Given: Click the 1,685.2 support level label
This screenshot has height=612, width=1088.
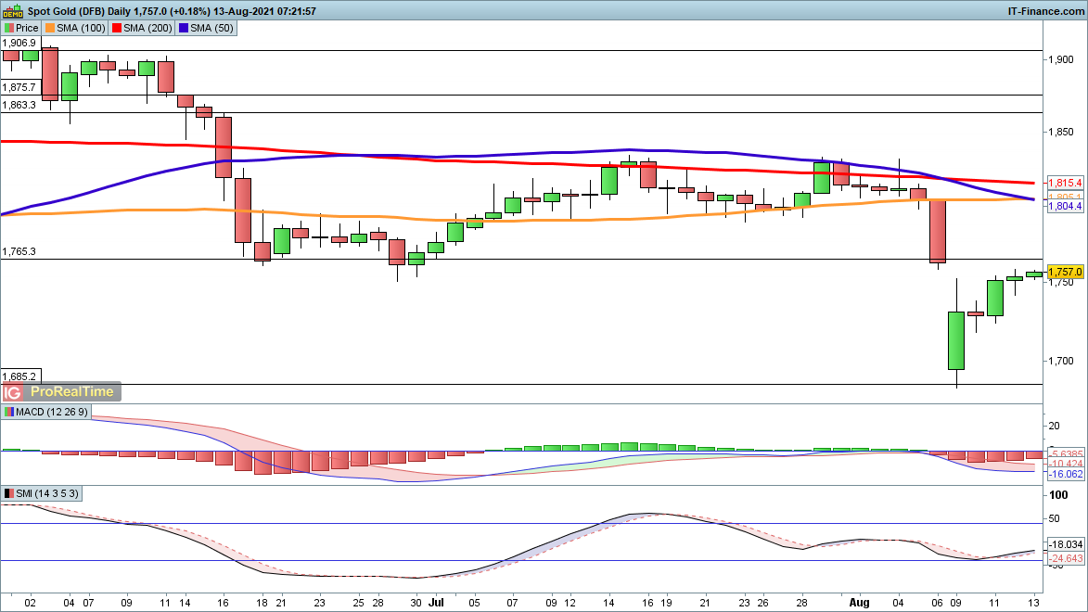Looking at the screenshot, I should [x=19, y=376].
